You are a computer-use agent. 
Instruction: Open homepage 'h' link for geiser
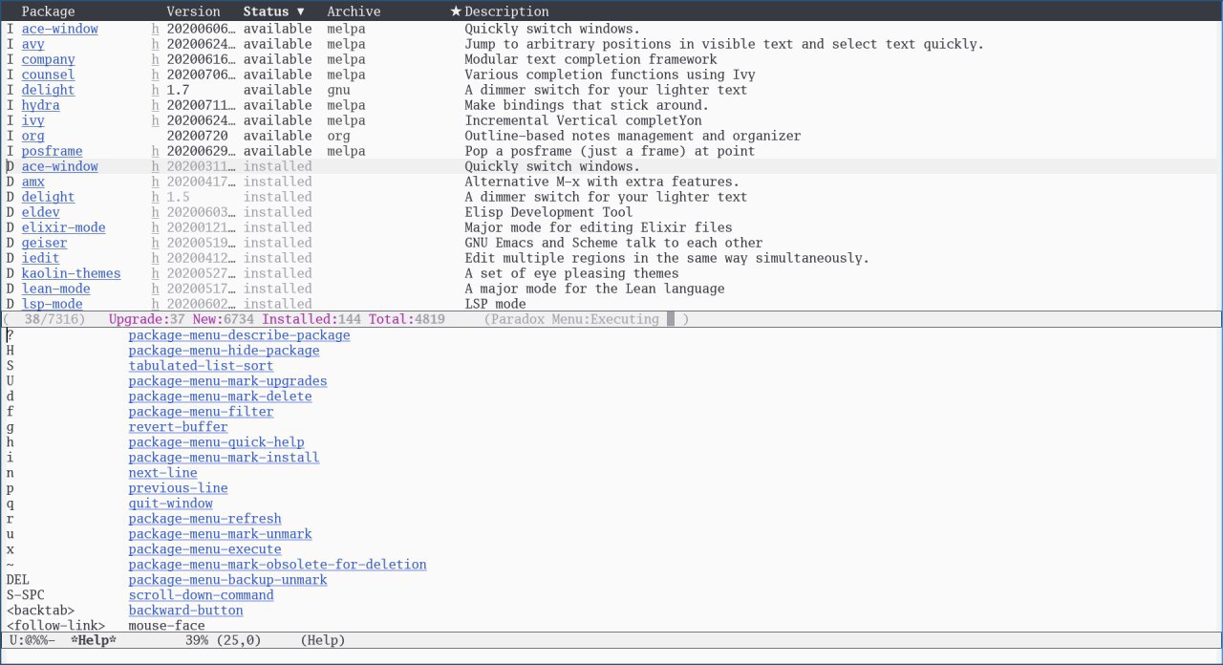(x=155, y=243)
